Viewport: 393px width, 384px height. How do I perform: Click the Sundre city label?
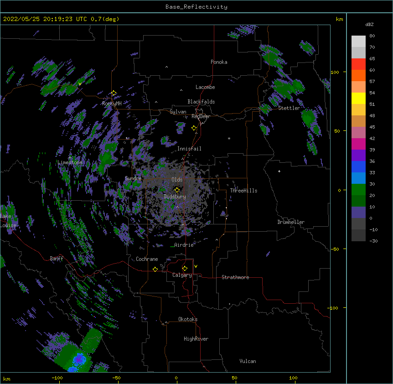(x=133, y=178)
